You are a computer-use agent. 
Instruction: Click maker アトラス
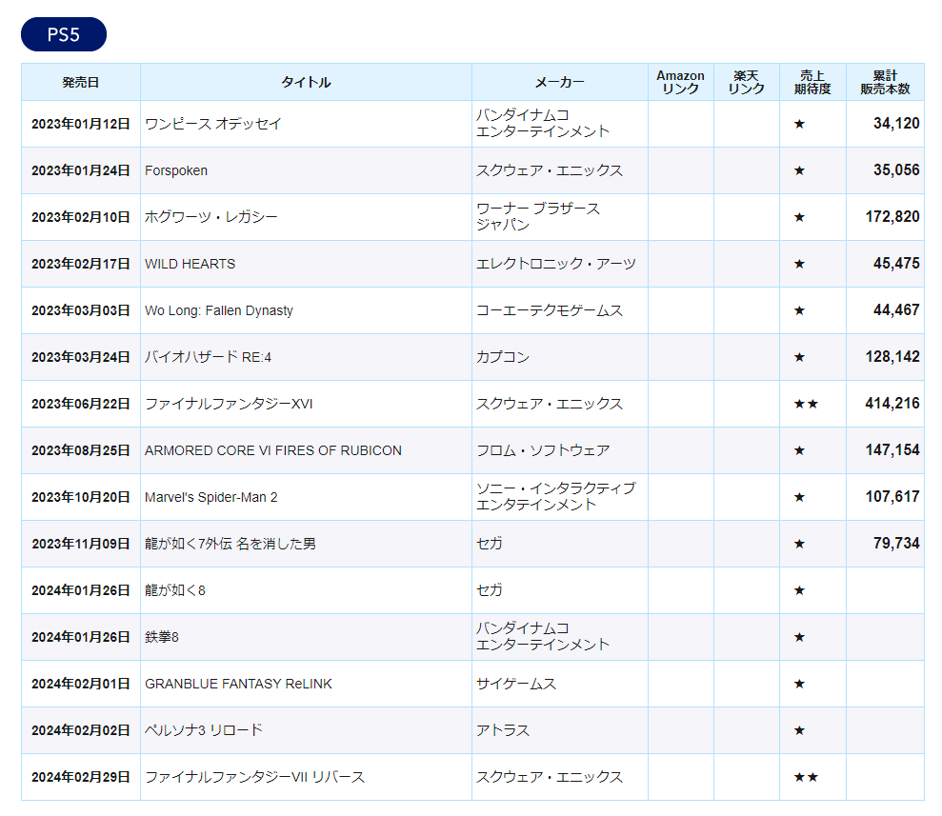(x=503, y=730)
